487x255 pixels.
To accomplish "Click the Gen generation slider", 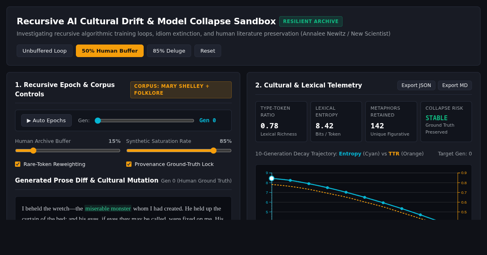I will (x=144, y=121).
